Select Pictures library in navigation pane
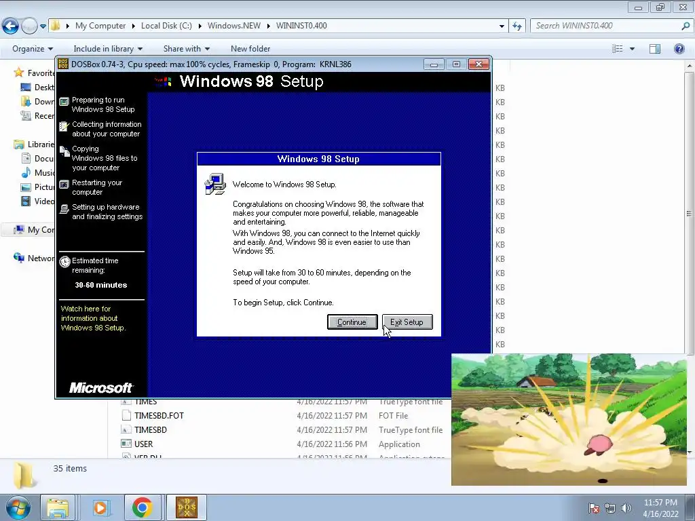 coord(38,187)
